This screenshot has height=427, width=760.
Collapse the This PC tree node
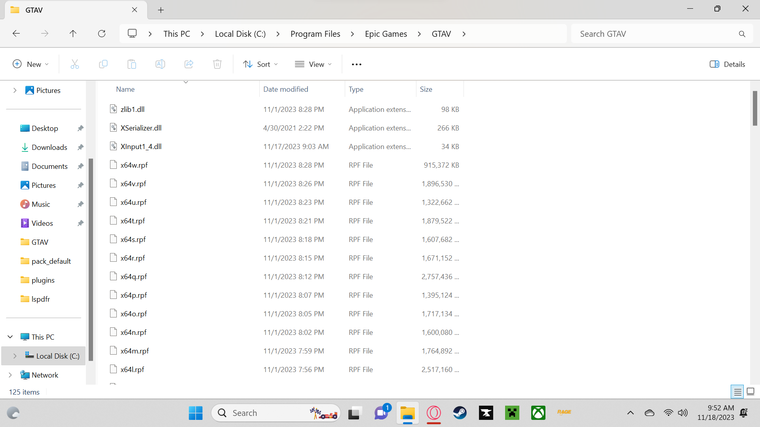click(x=10, y=337)
